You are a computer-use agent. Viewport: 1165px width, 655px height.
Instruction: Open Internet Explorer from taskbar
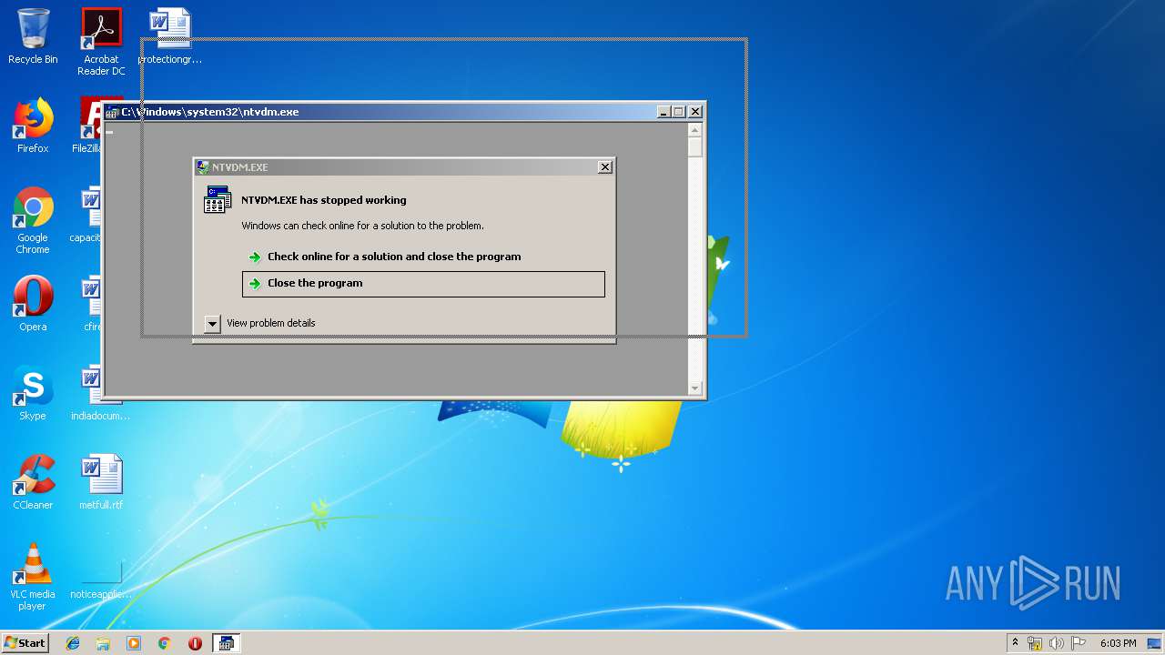(x=73, y=643)
